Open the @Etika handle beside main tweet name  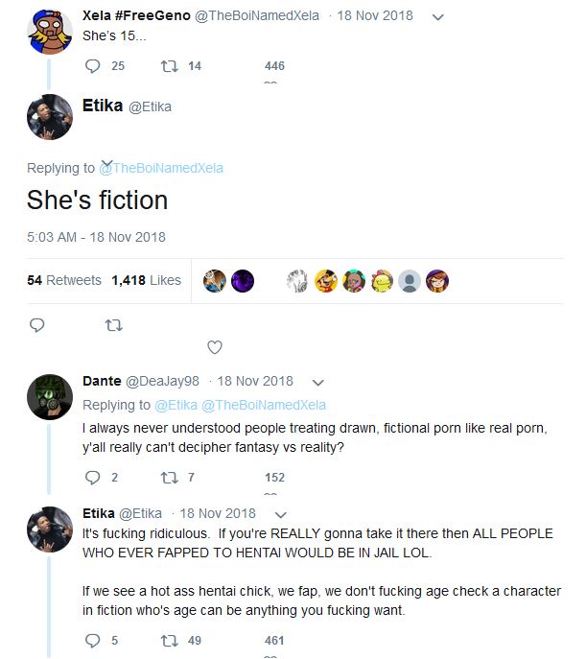point(151,107)
